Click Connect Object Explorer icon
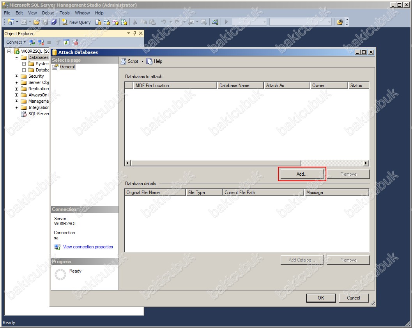Viewport: 412px width, 328px height. (x=32, y=42)
